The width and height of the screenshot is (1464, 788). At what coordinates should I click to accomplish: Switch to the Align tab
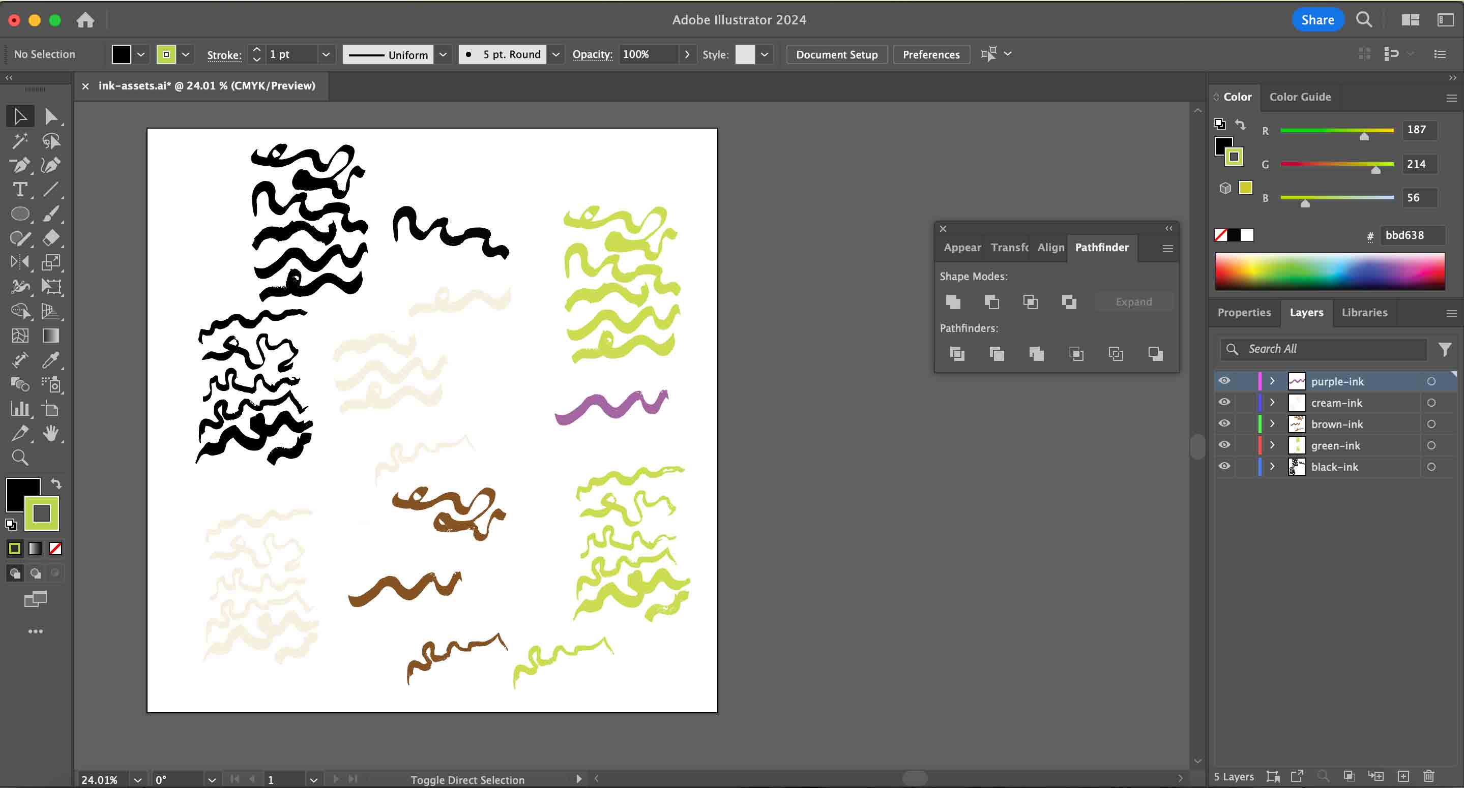(1050, 247)
